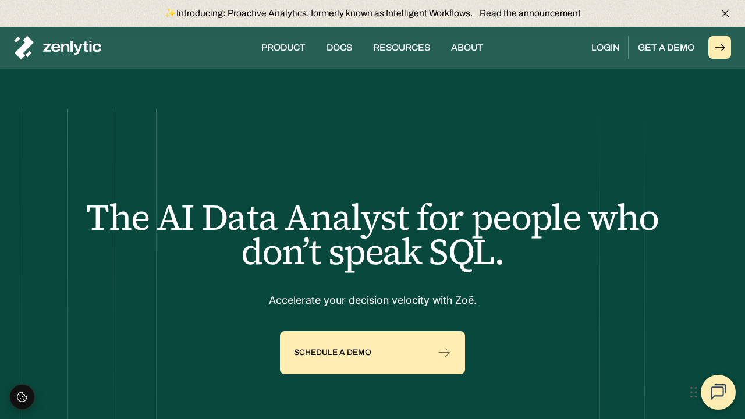The image size is (745, 419).
Task: Click the Zoë decision velocity tagline
Action: point(372,300)
